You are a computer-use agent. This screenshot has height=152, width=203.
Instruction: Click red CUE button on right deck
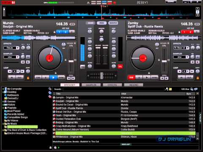pos(132,78)
